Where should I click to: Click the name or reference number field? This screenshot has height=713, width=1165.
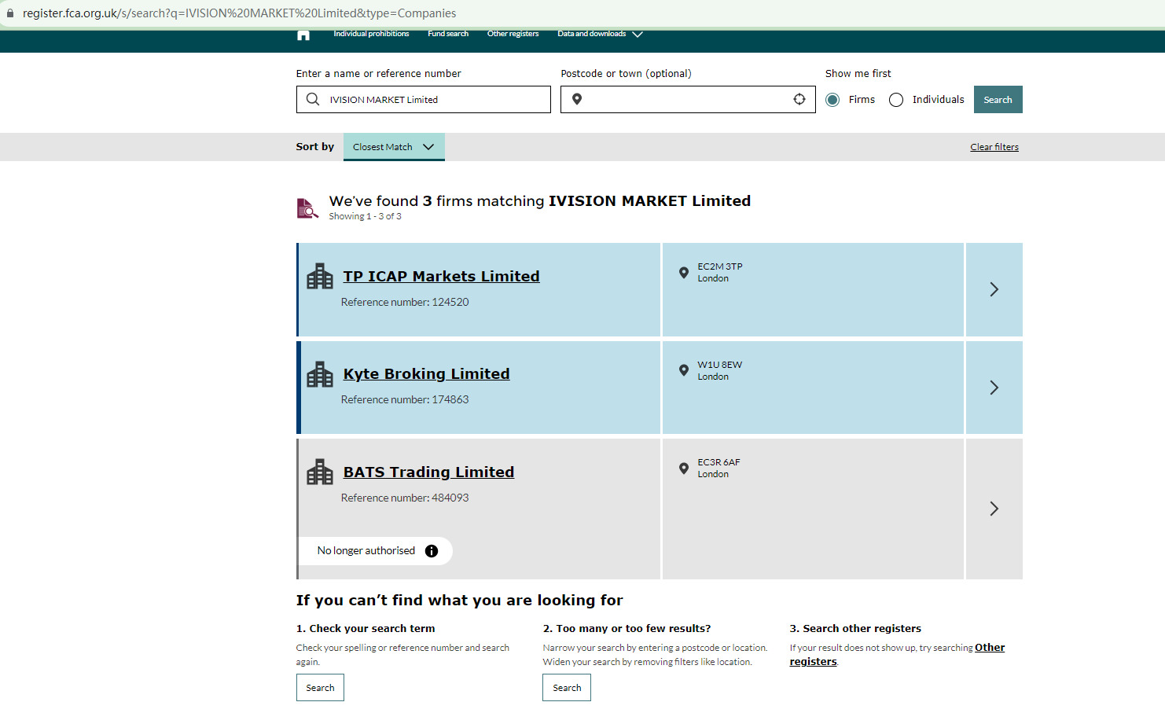pos(436,100)
